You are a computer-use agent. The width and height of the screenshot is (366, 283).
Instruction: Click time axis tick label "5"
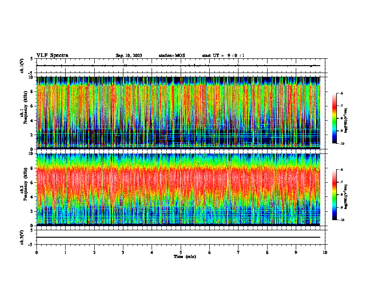[181, 252]
